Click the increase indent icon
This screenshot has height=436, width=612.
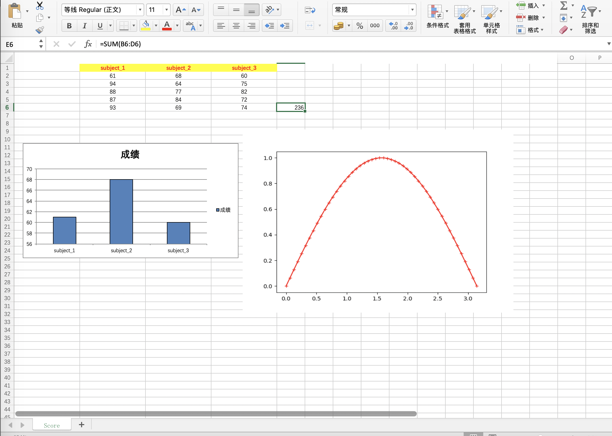click(x=285, y=26)
